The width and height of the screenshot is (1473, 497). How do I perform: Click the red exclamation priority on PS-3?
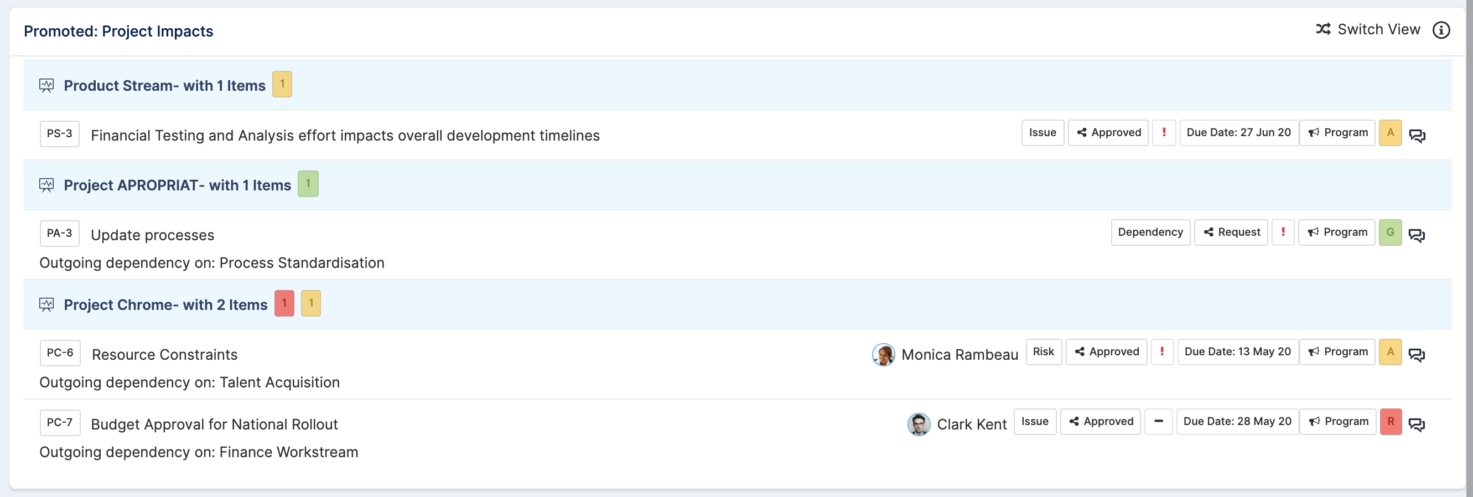point(1164,133)
